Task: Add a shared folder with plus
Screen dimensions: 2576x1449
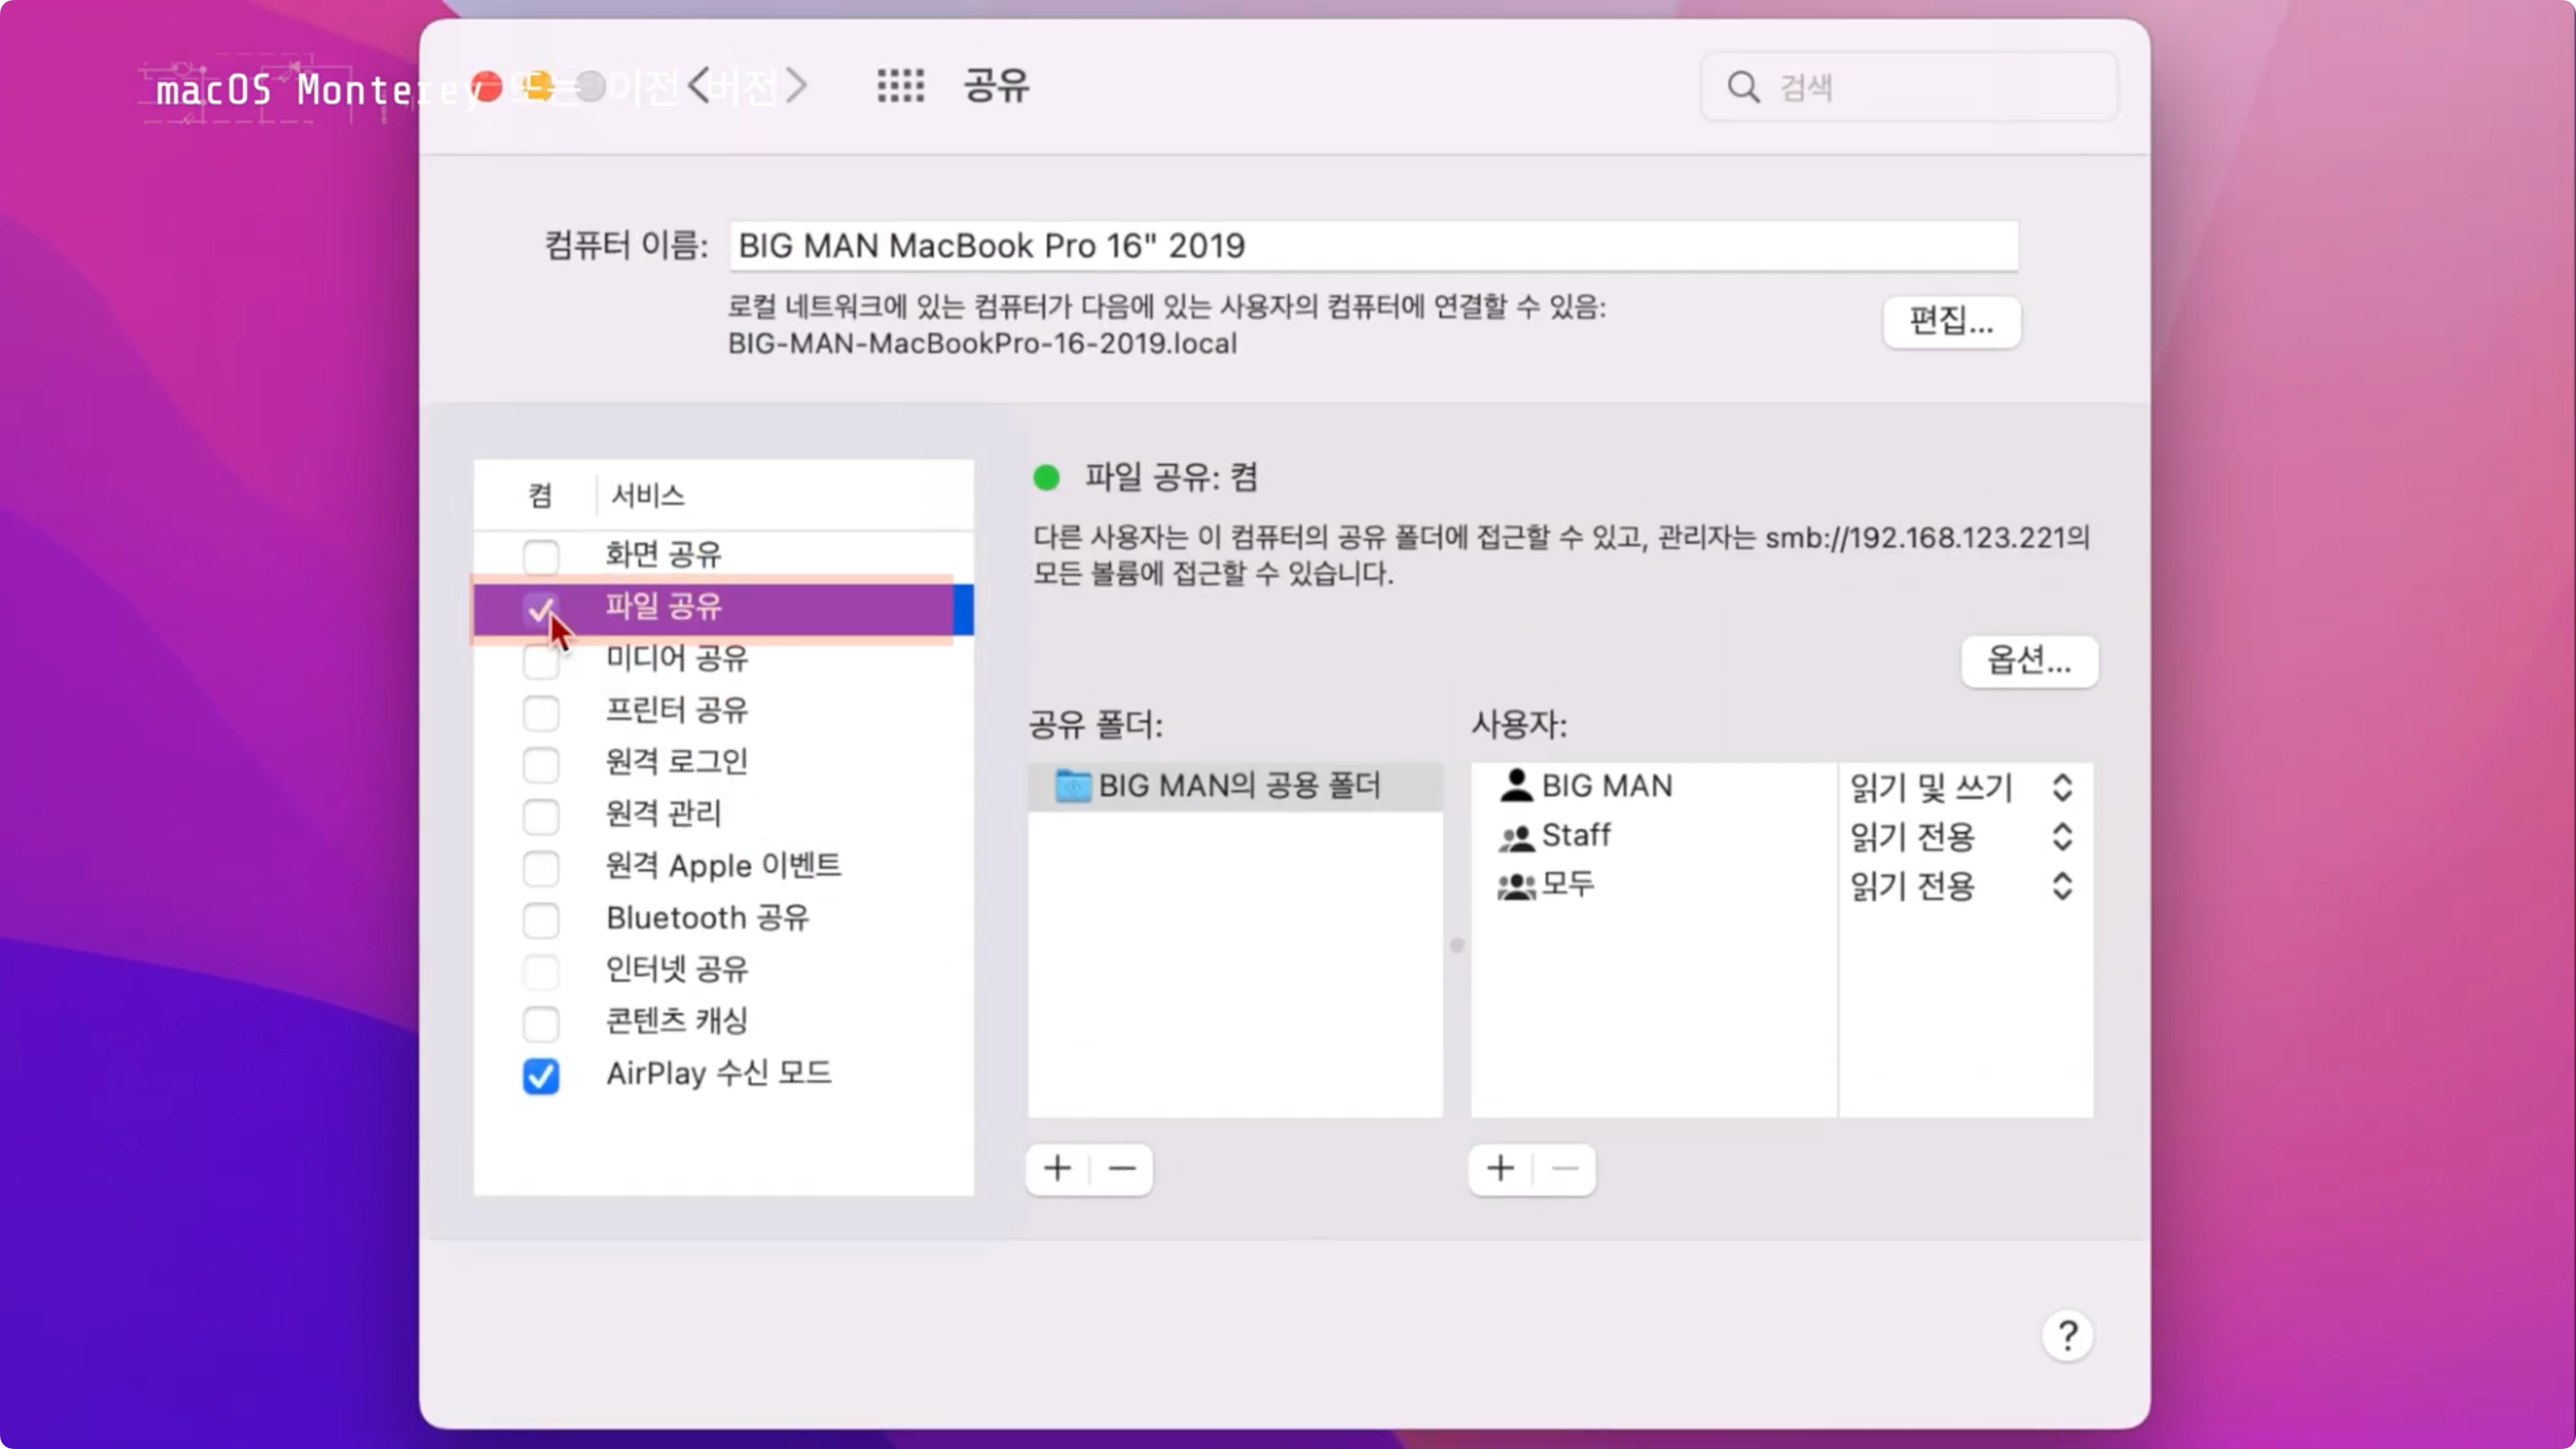Action: tap(1057, 1168)
